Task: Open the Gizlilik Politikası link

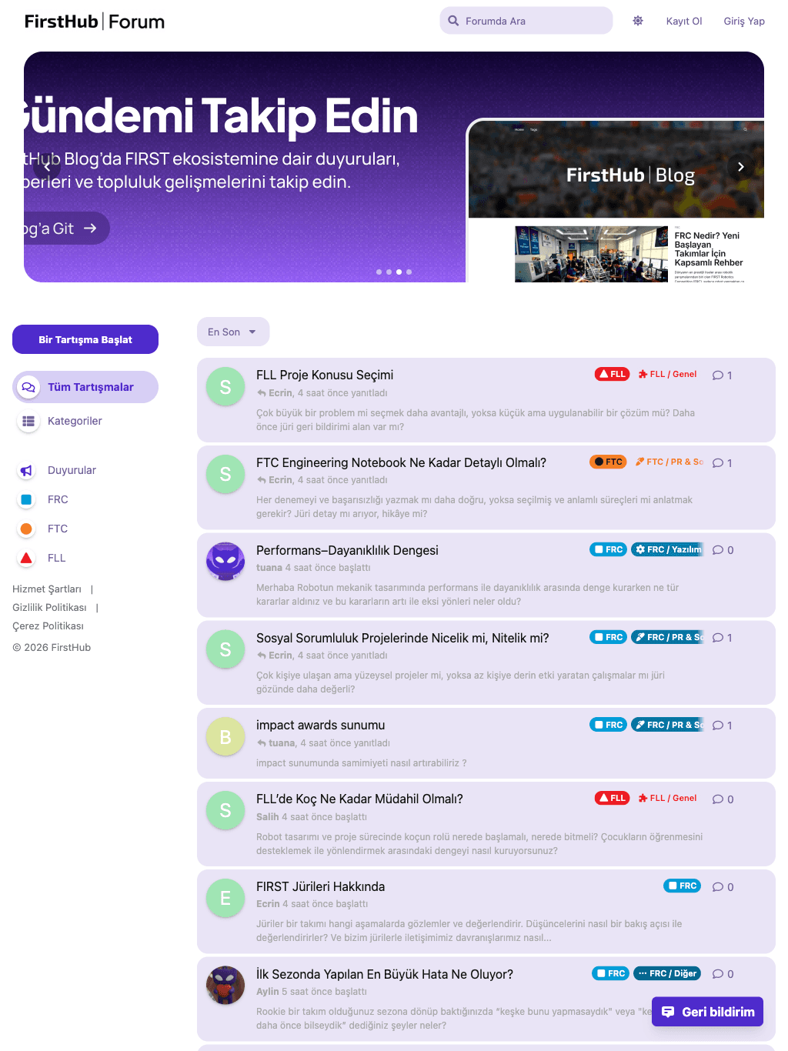Action: pyautogui.click(x=49, y=607)
